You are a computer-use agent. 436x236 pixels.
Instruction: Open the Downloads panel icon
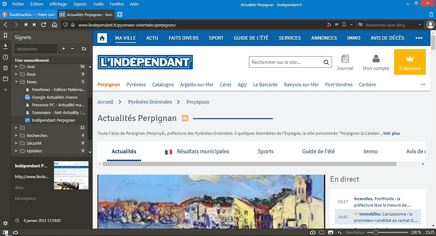[5, 46]
